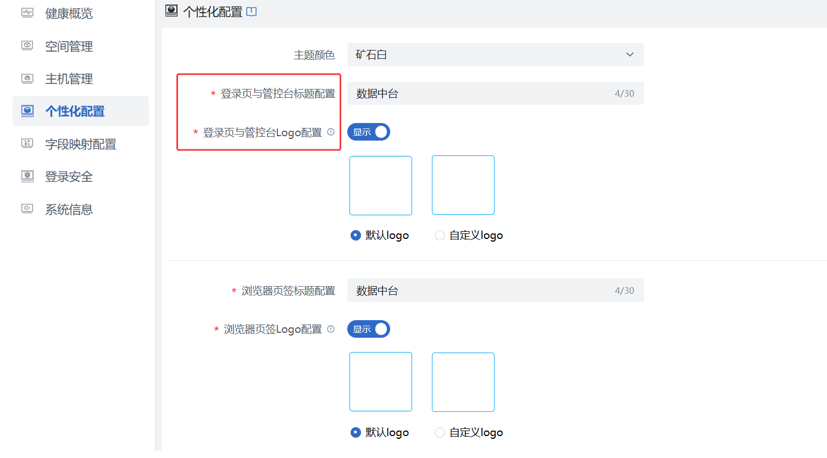Click the chevron on the 矿石白 selector
The height and width of the screenshot is (458, 827).
[x=630, y=54]
